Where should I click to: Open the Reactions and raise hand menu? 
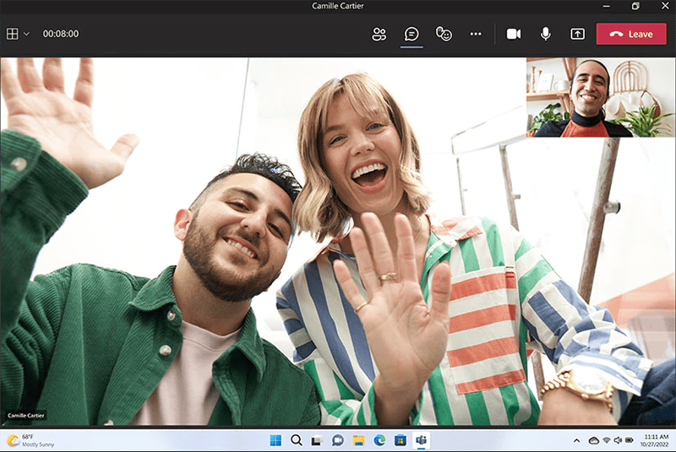tap(444, 34)
